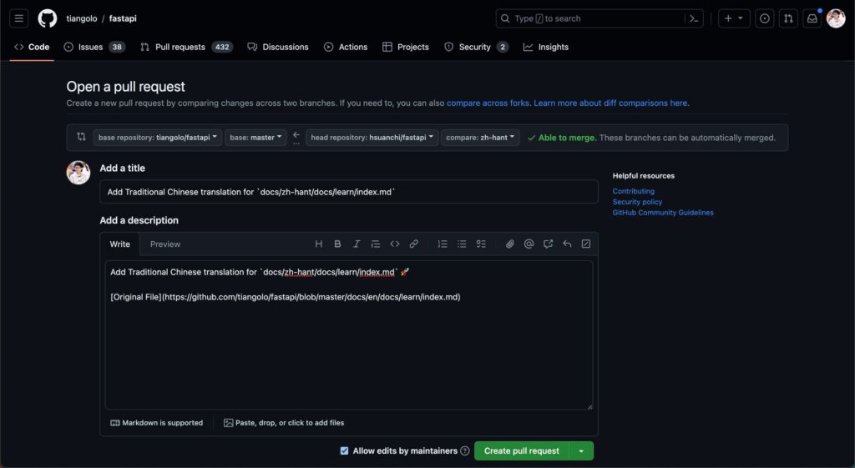Open the Contributing resource link
Screen dimensions: 855x468
(633, 191)
